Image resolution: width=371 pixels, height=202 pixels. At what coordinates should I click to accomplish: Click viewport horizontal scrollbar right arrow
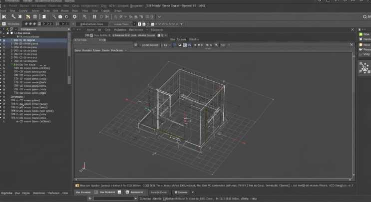350,180
